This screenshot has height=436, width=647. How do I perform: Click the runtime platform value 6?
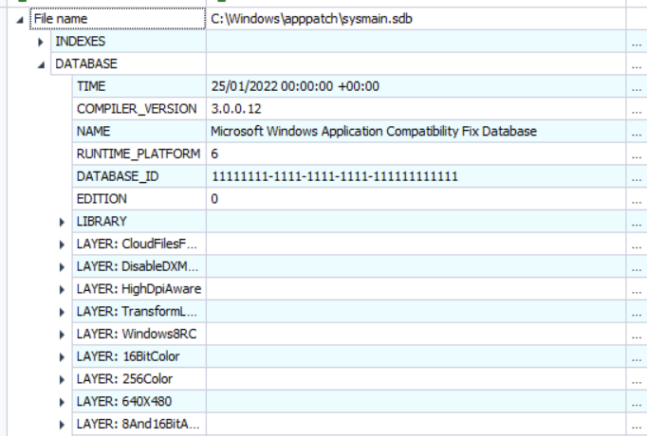click(214, 154)
